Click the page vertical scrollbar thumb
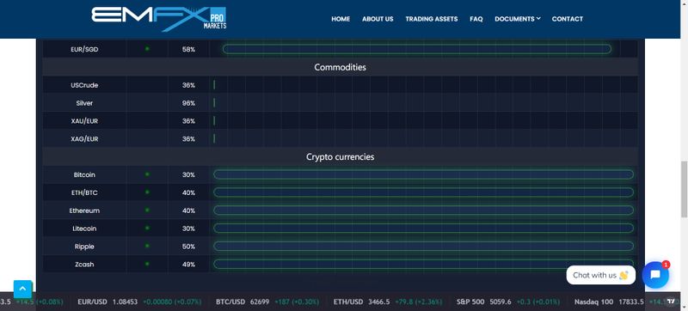Screen dimensions: 688x311 pyautogui.click(x=684, y=189)
